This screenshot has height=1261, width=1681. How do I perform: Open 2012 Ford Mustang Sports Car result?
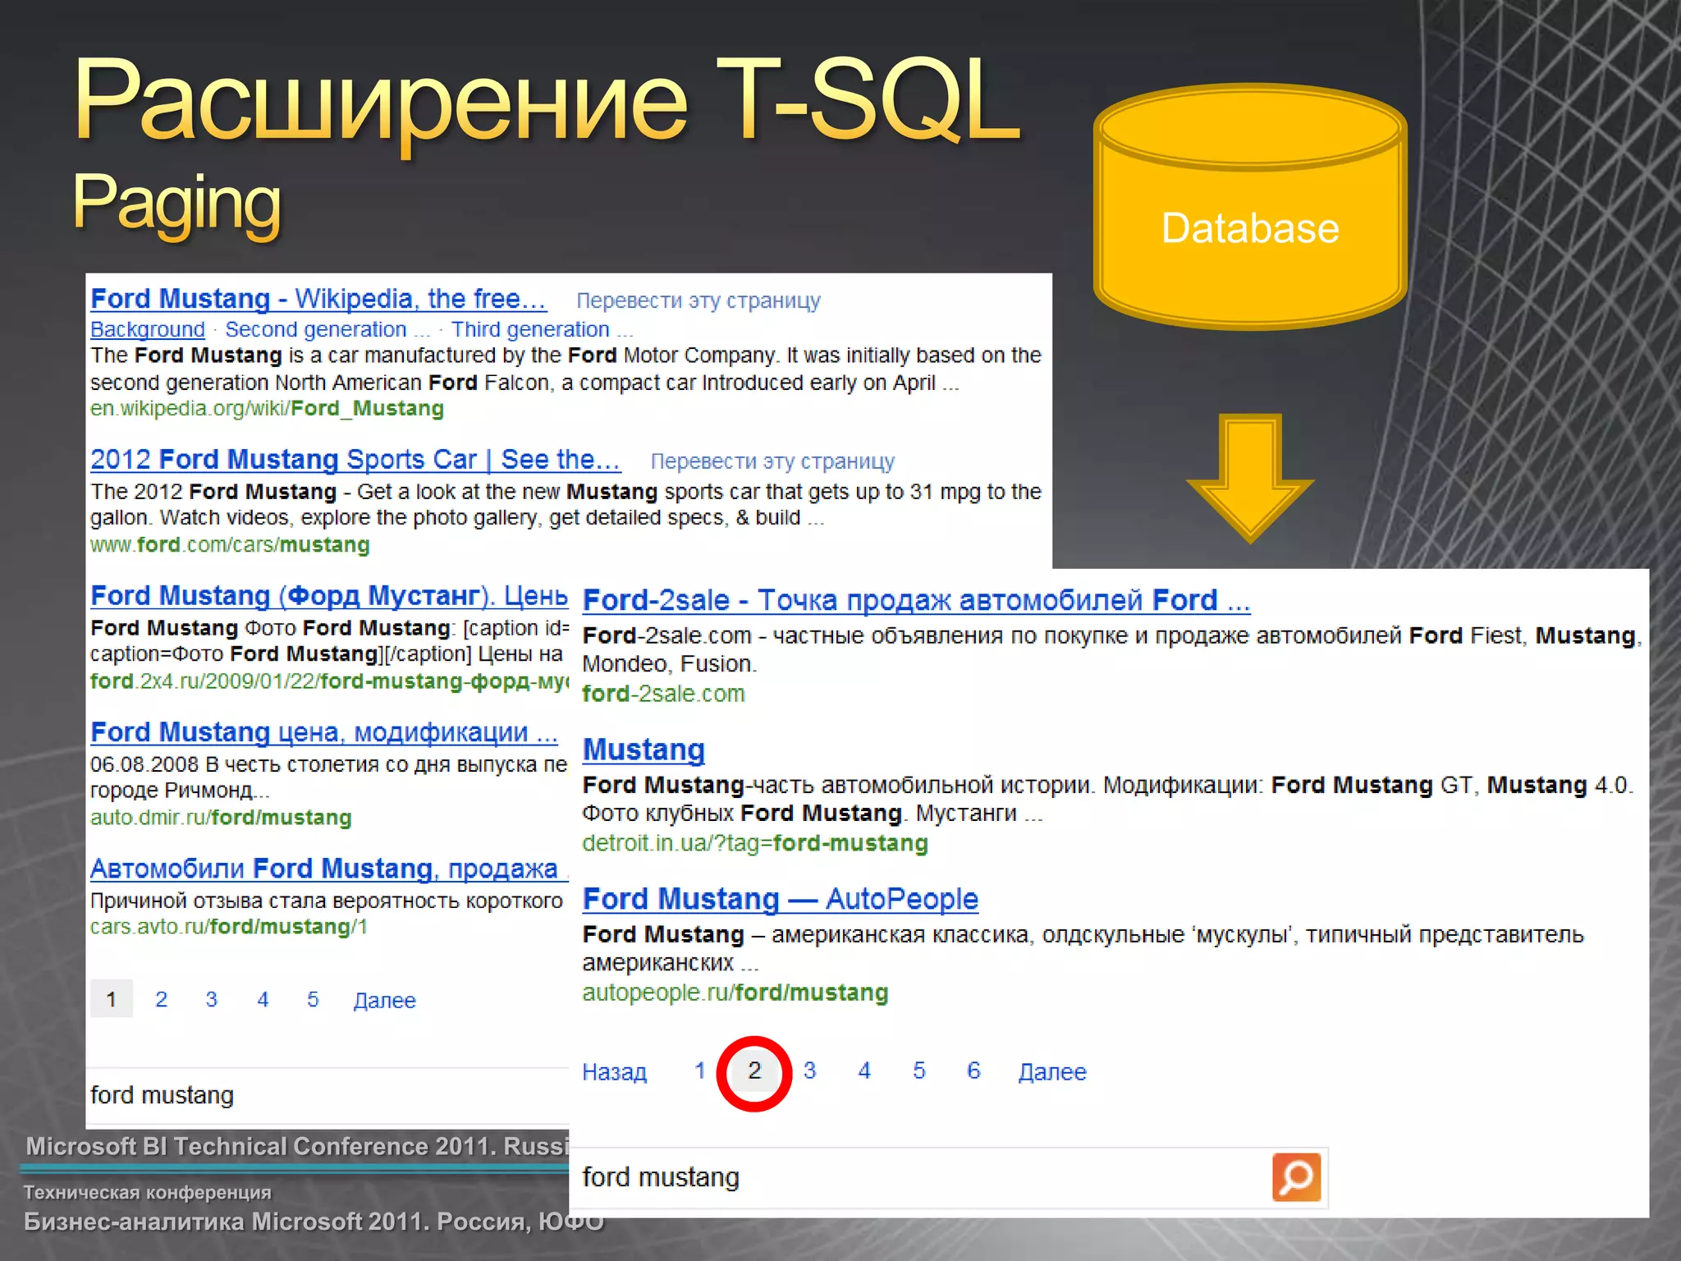pyautogui.click(x=355, y=460)
